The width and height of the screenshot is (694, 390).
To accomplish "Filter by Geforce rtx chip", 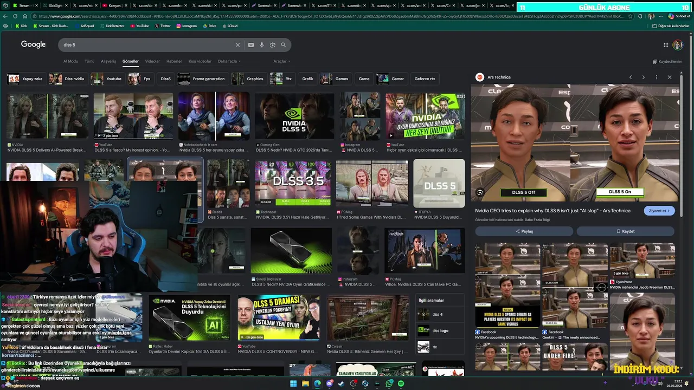I will (x=425, y=79).
